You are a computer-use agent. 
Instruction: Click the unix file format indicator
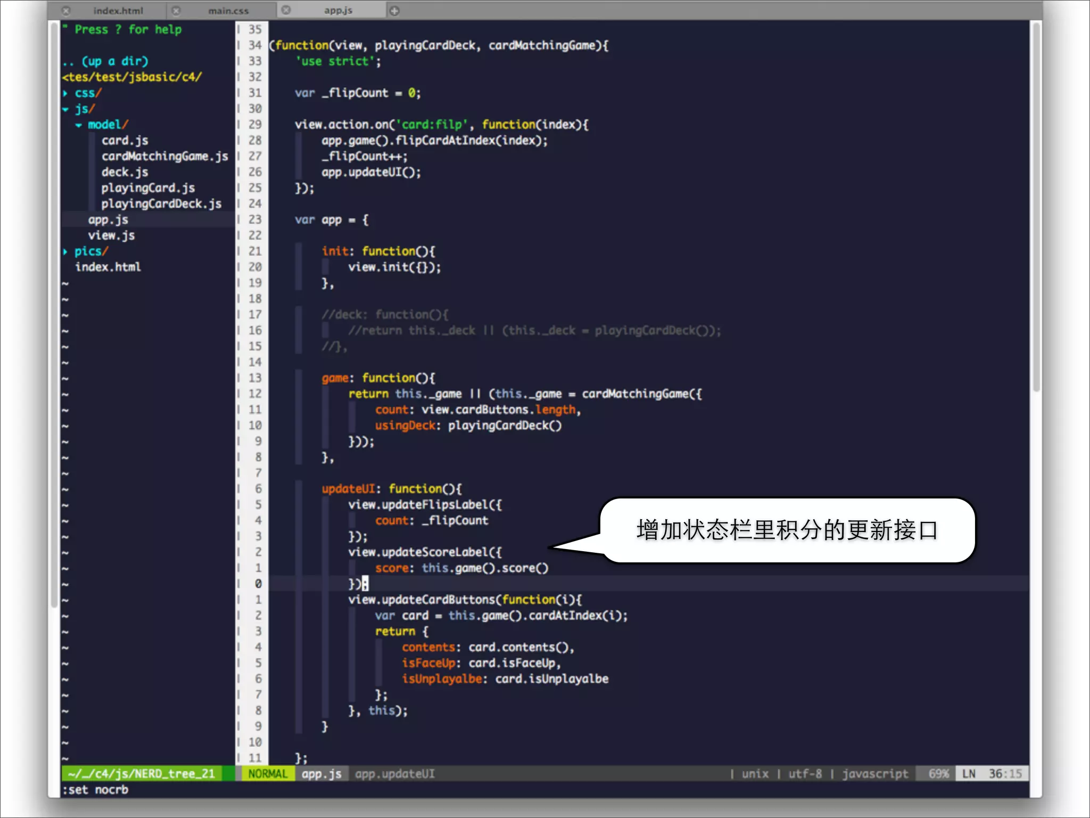pos(755,774)
